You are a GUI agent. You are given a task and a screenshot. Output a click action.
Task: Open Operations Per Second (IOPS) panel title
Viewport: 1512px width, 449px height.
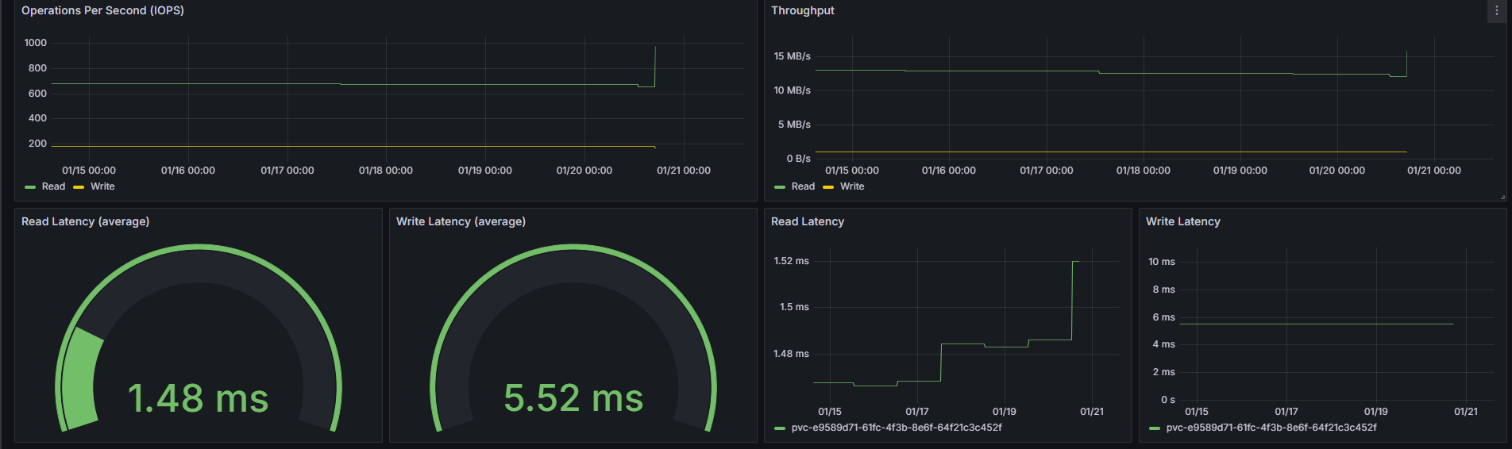pyautogui.click(x=102, y=10)
